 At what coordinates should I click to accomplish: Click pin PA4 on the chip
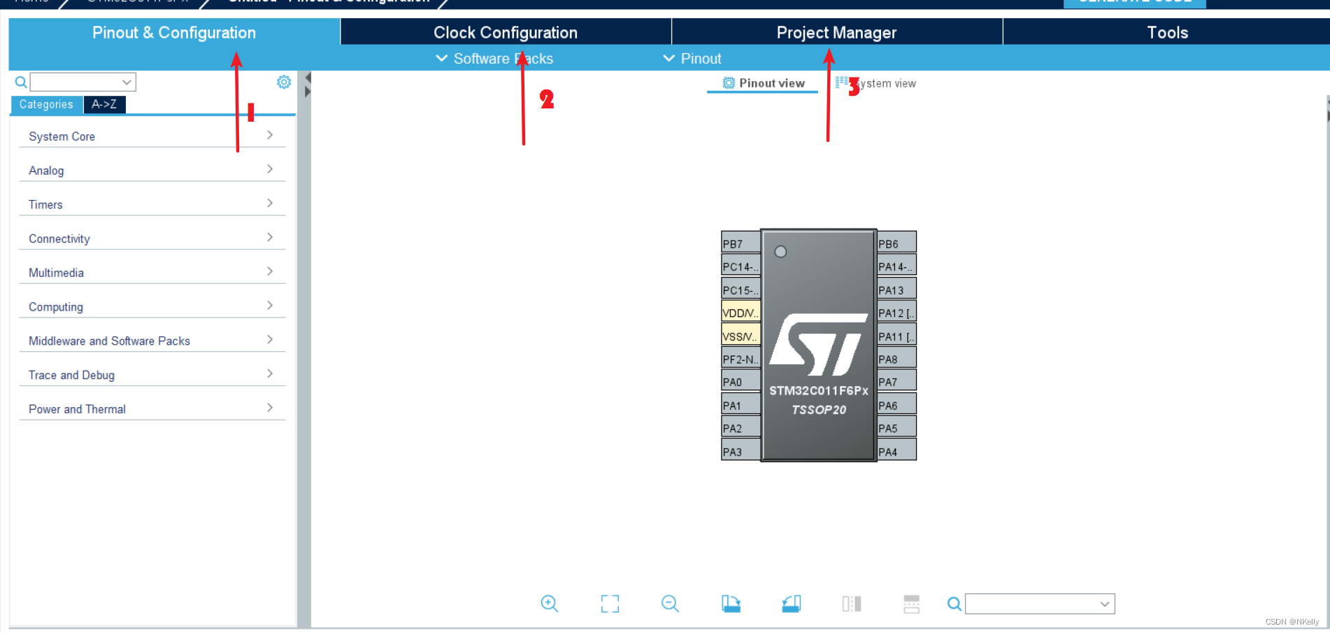tap(896, 450)
